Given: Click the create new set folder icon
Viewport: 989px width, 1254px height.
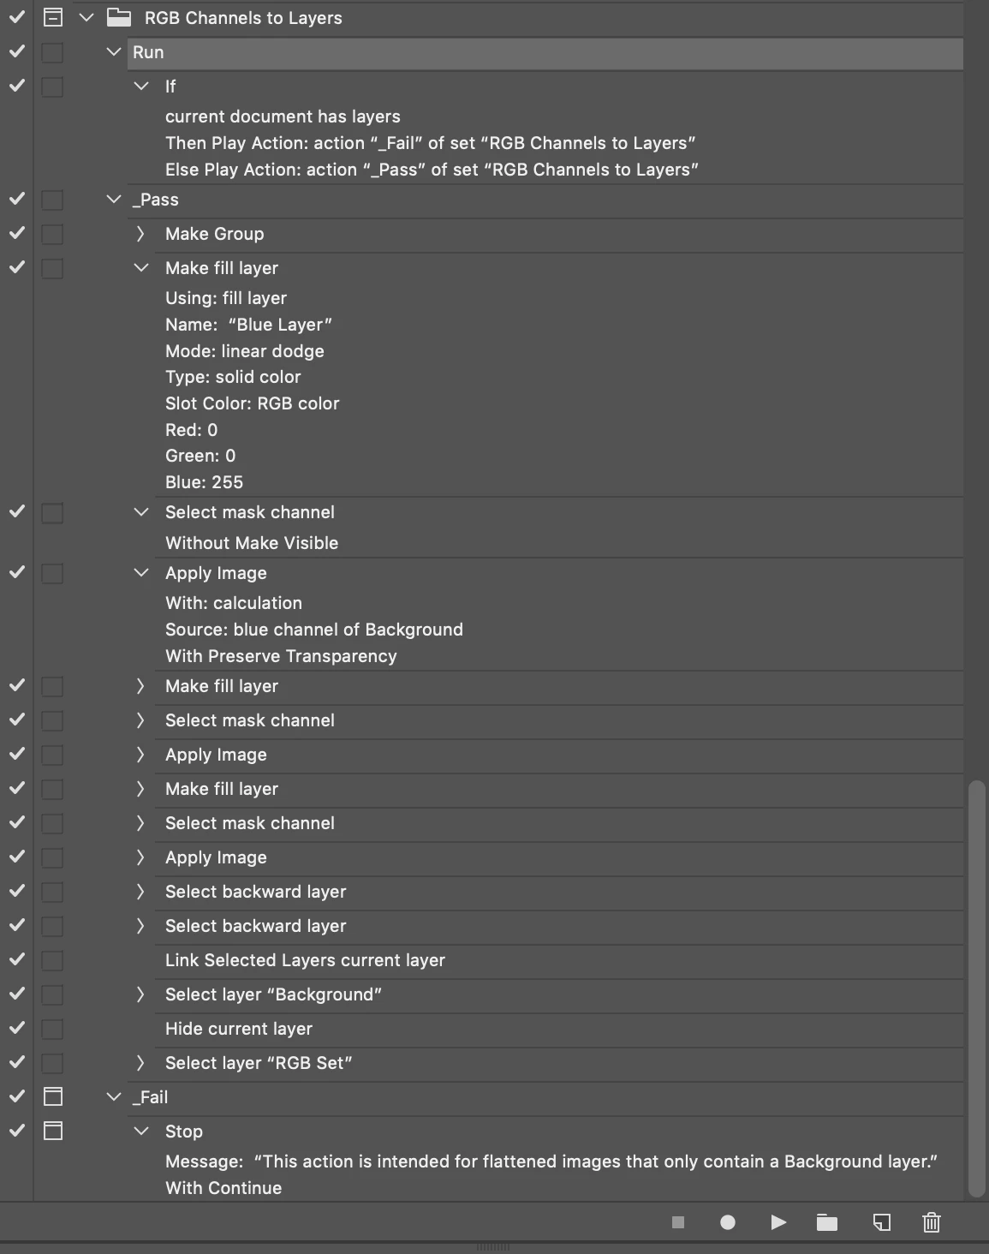Looking at the screenshot, I should [x=827, y=1222].
